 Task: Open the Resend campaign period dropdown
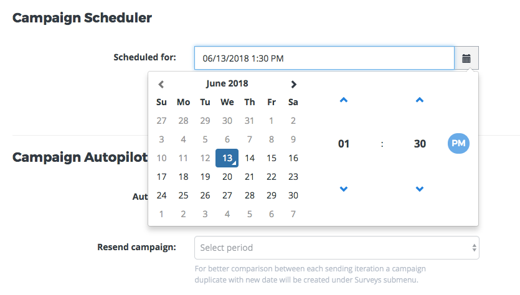[336, 248]
